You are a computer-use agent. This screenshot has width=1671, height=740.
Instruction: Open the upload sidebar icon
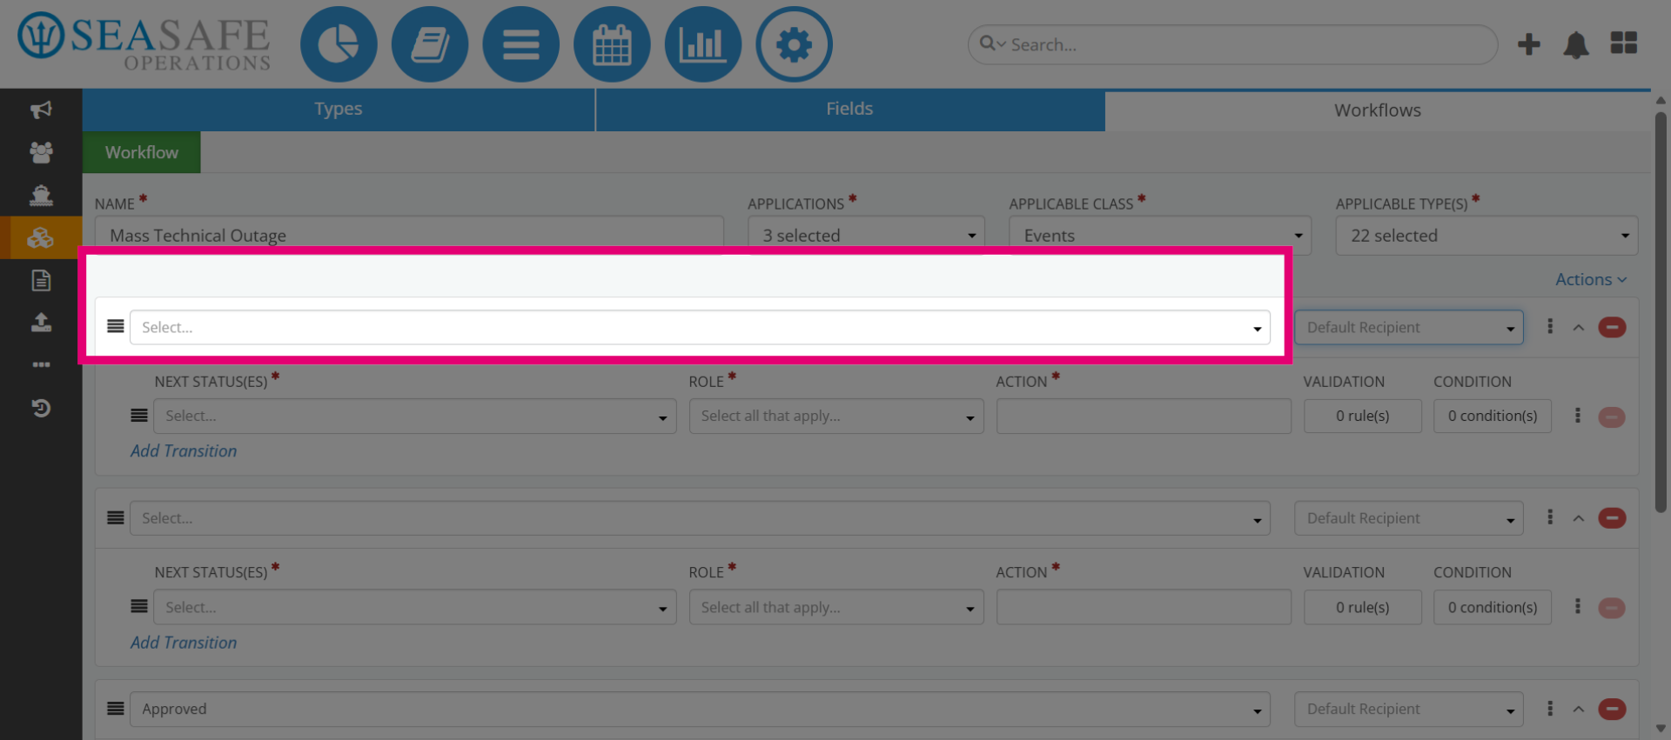[41, 323]
